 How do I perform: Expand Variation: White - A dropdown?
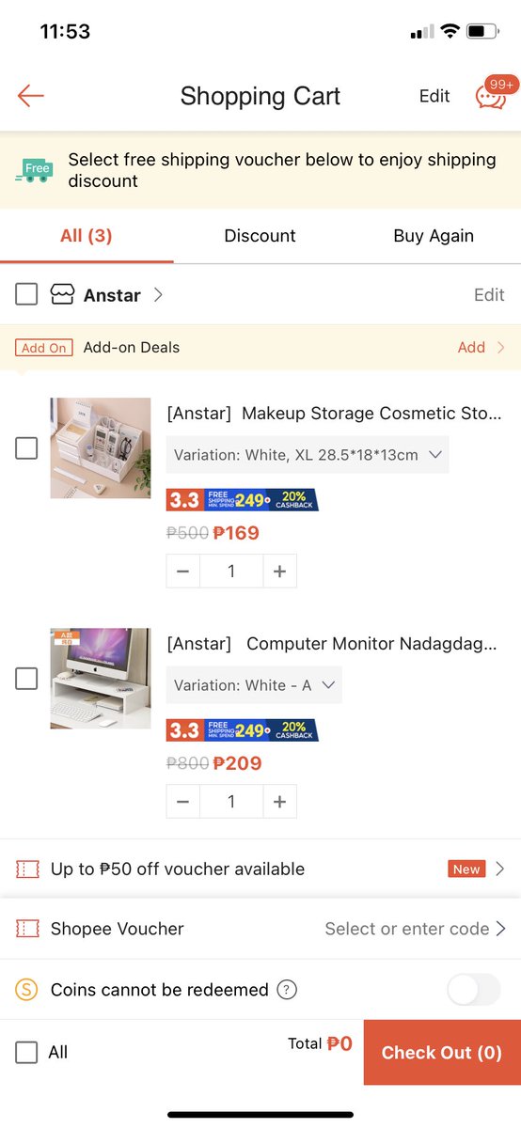[x=254, y=685]
